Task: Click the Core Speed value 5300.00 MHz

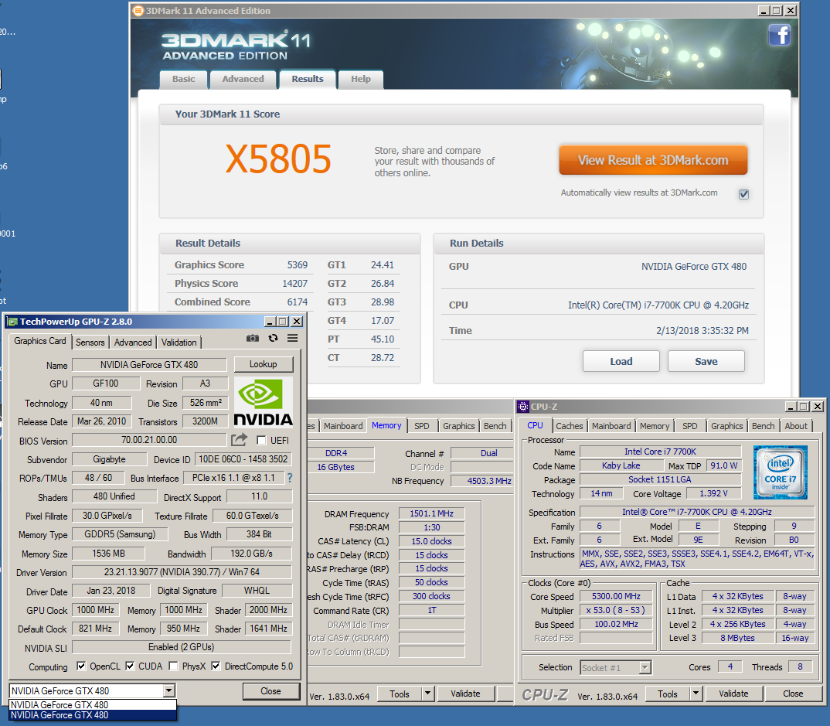Action: (616, 596)
